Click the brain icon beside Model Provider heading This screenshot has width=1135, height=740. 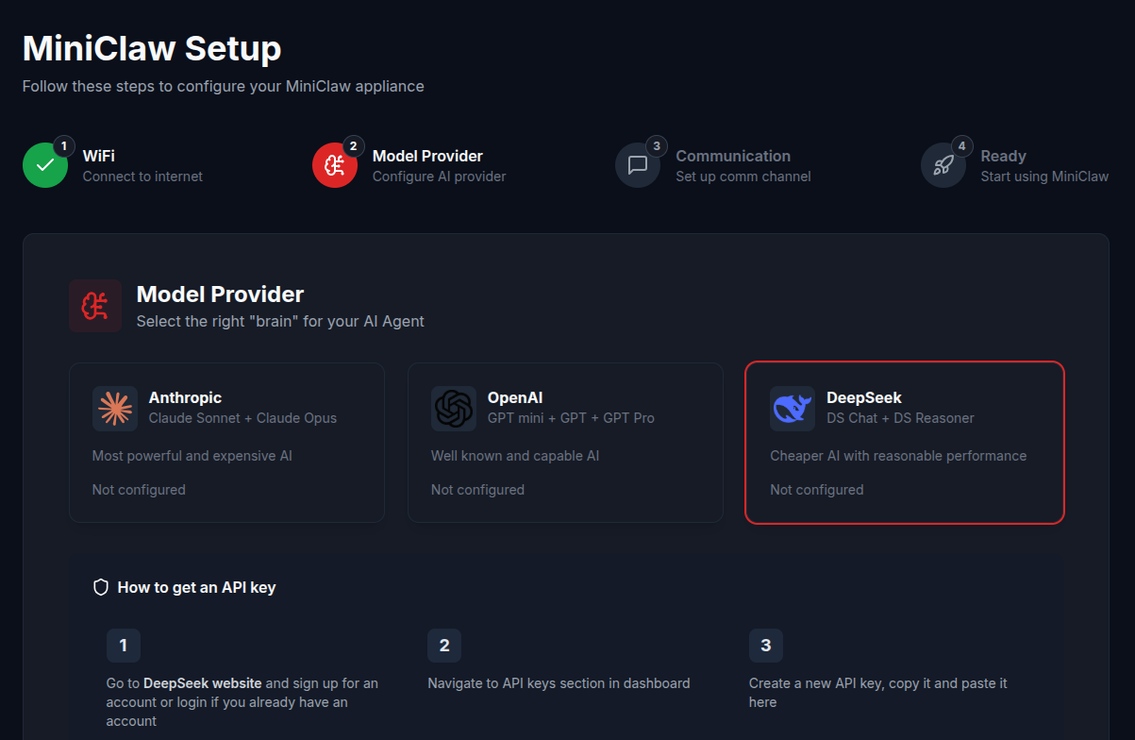[95, 306]
